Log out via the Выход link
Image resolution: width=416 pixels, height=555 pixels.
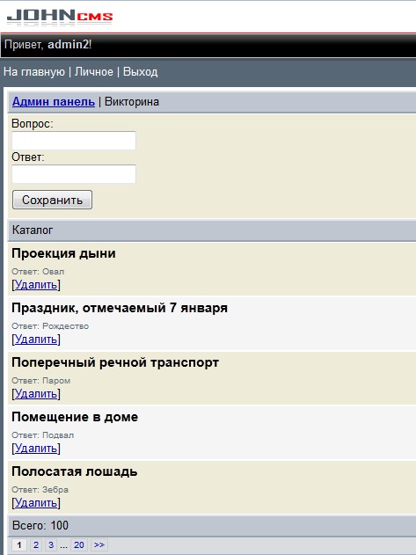point(140,72)
